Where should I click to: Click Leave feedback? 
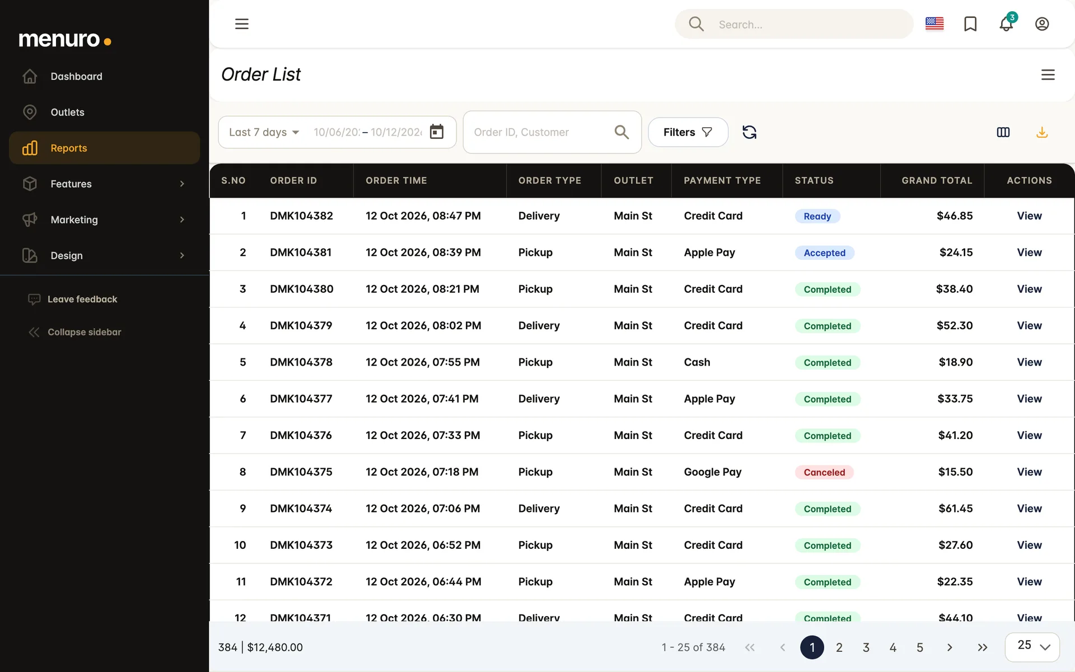click(x=73, y=299)
